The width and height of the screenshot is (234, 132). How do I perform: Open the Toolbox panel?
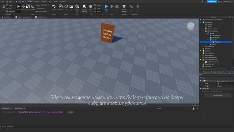tap(61, 7)
